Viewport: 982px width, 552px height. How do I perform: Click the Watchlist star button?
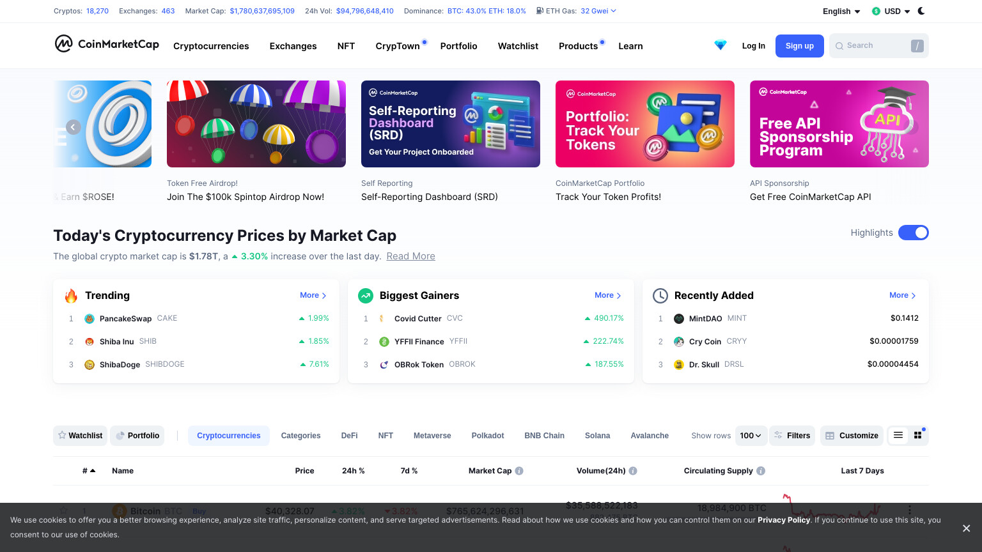coord(81,436)
